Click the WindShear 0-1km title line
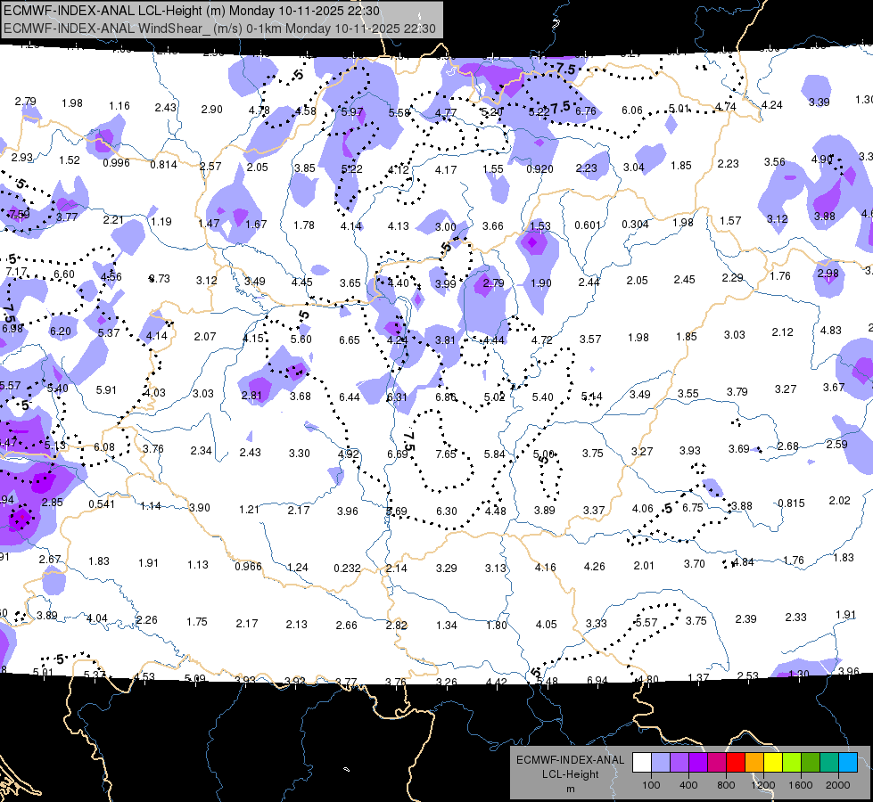 219,29
